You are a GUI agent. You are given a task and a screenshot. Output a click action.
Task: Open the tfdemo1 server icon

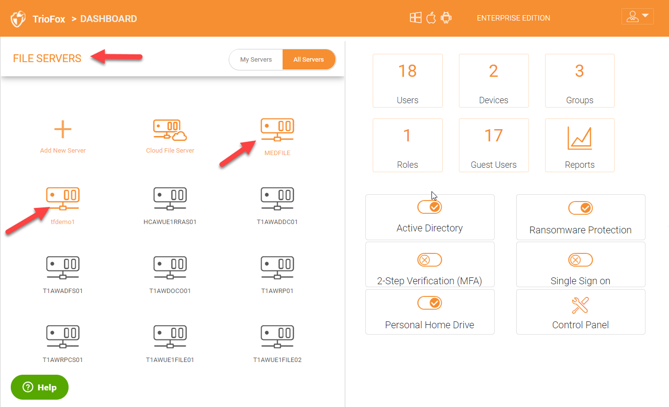pyautogui.click(x=63, y=200)
